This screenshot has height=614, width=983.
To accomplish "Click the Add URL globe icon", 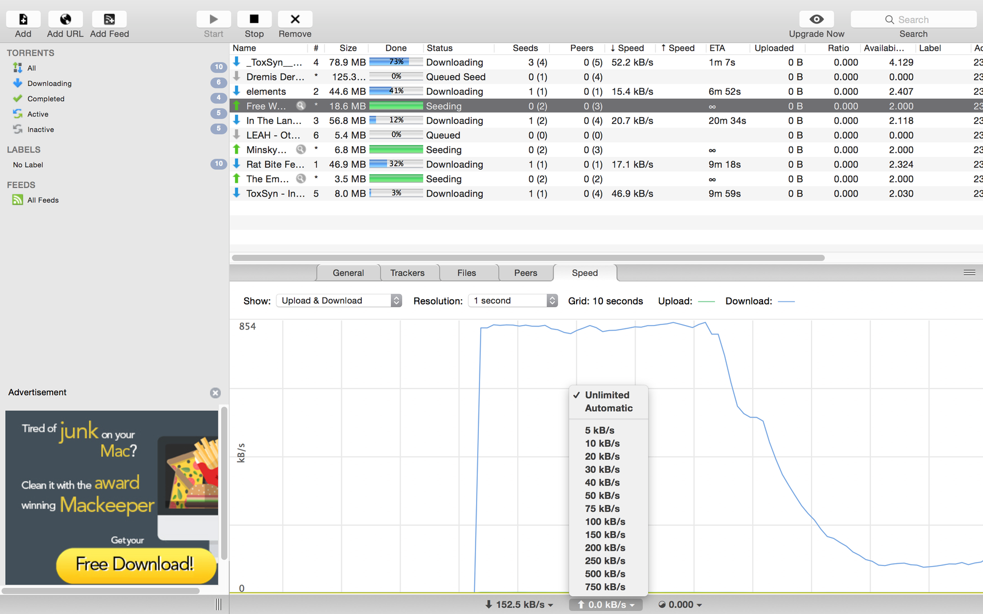I will pos(65,19).
